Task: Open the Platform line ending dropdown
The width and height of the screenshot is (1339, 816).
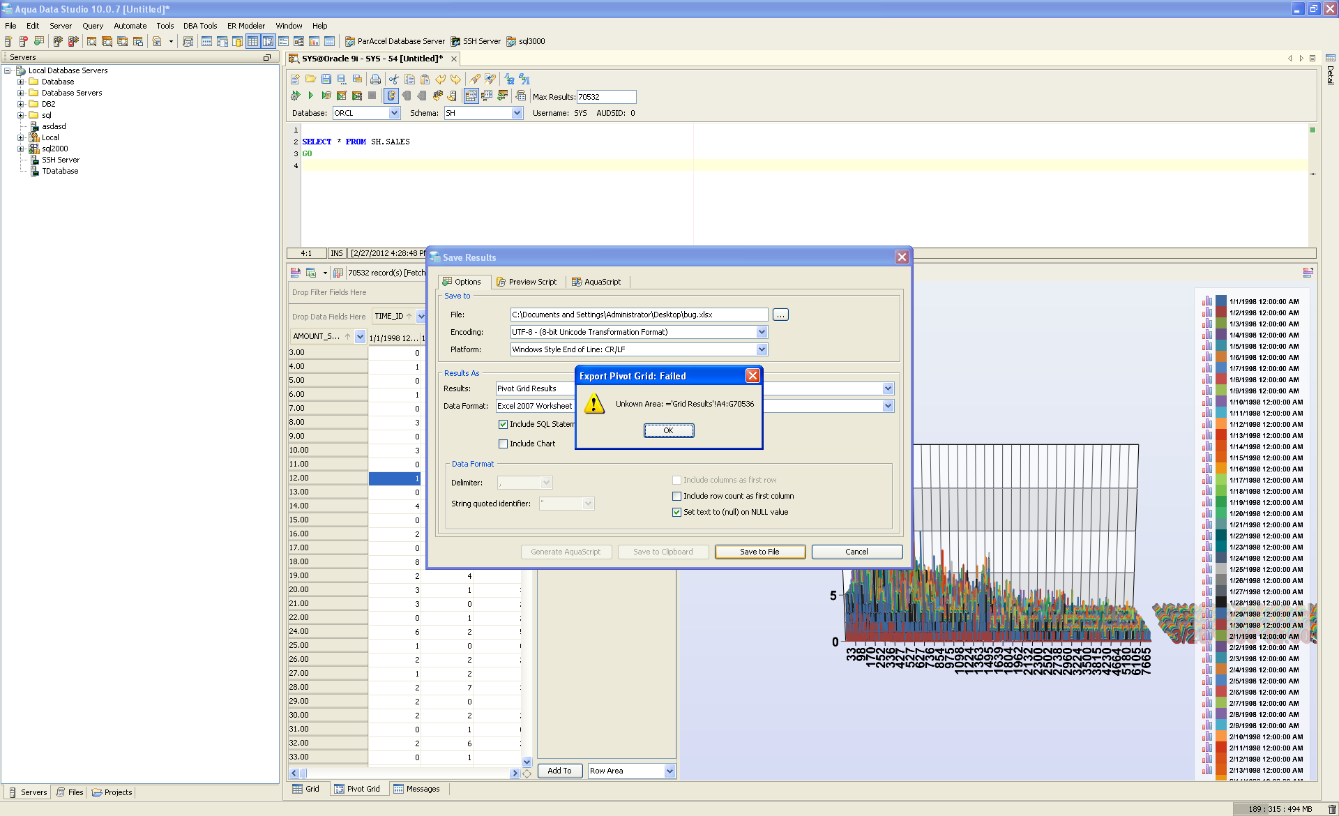Action: (x=762, y=349)
